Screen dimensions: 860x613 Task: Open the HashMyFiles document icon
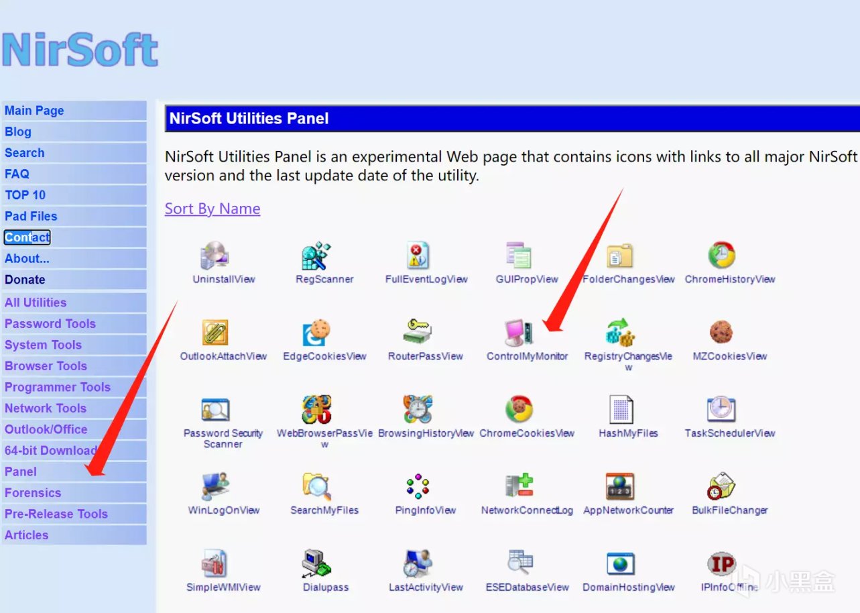(x=621, y=409)
